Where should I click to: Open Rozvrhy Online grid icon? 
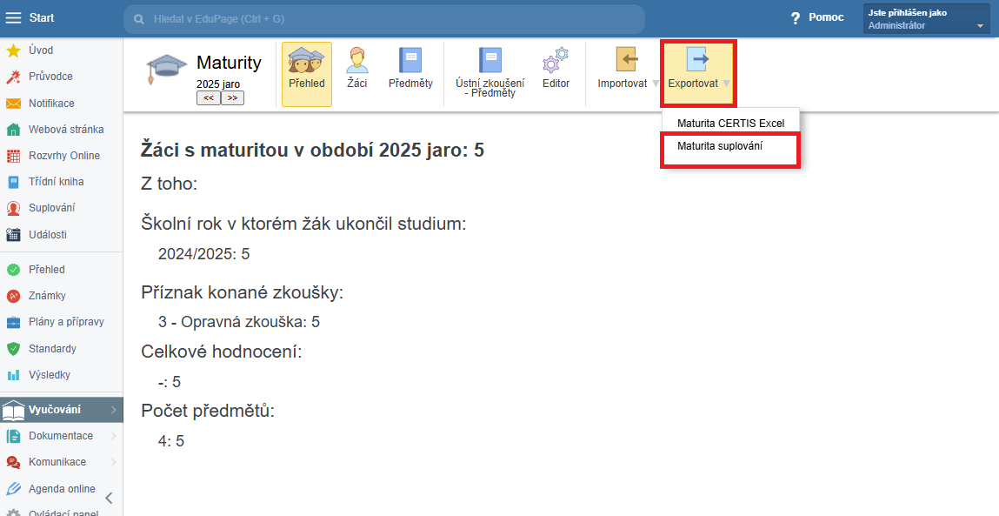click(x=13, y=156)
